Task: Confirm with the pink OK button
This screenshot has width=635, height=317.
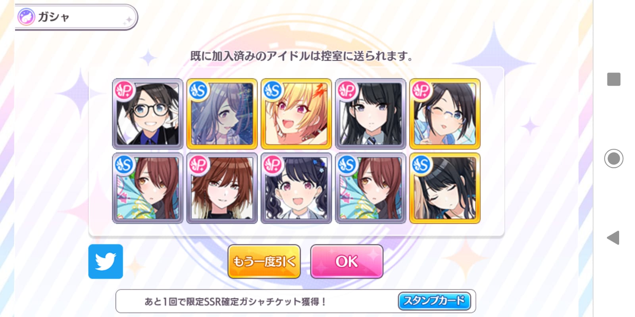Action: tap(347, 262)
